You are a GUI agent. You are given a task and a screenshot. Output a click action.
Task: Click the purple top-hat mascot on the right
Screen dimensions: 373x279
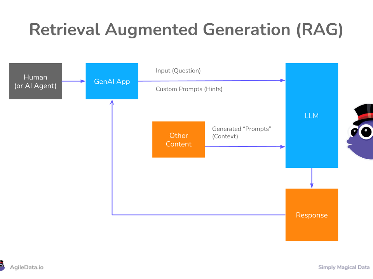point(360,131)
